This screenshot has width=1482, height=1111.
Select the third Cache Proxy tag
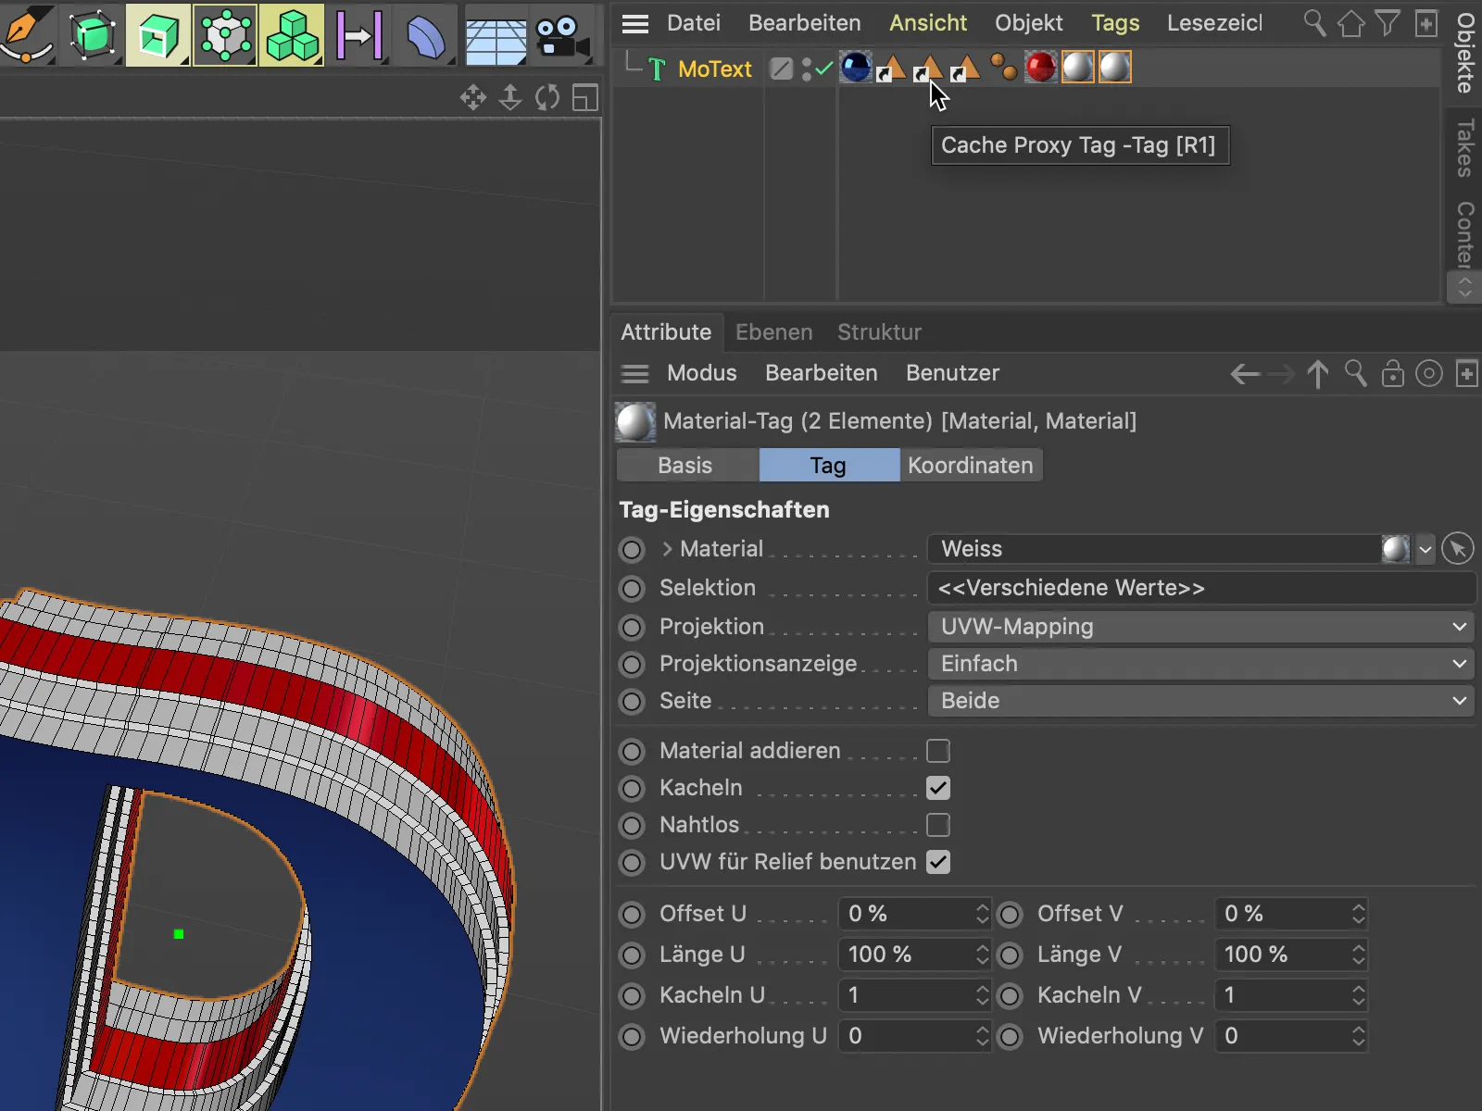[965, 69]
